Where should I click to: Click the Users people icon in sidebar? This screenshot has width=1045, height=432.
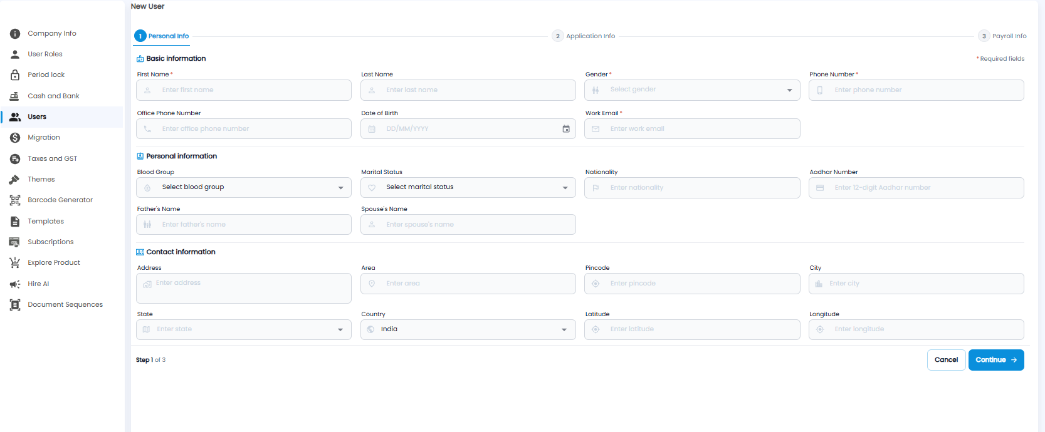[x=15, y=117]
